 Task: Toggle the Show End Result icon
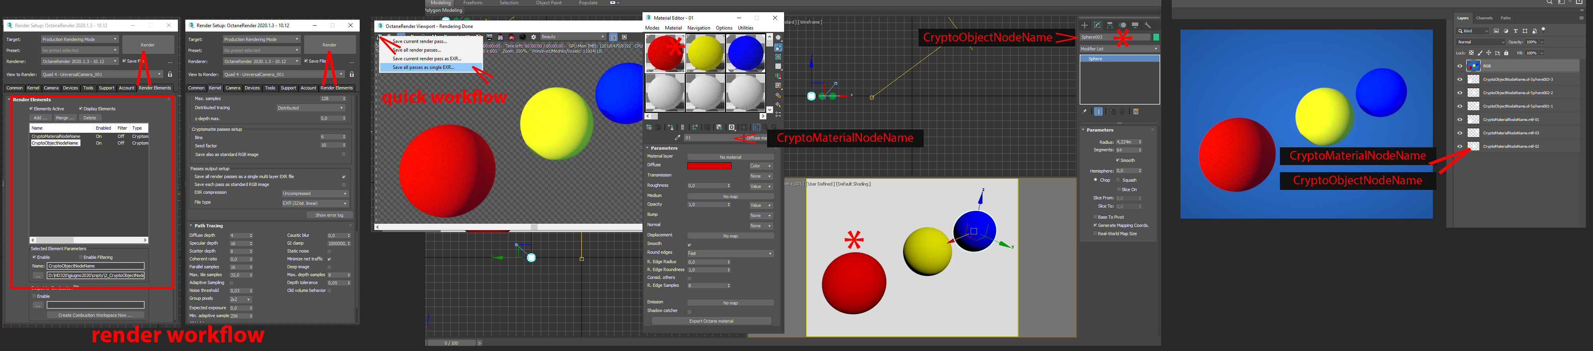pyautogui.click(x=1098, y=112)
